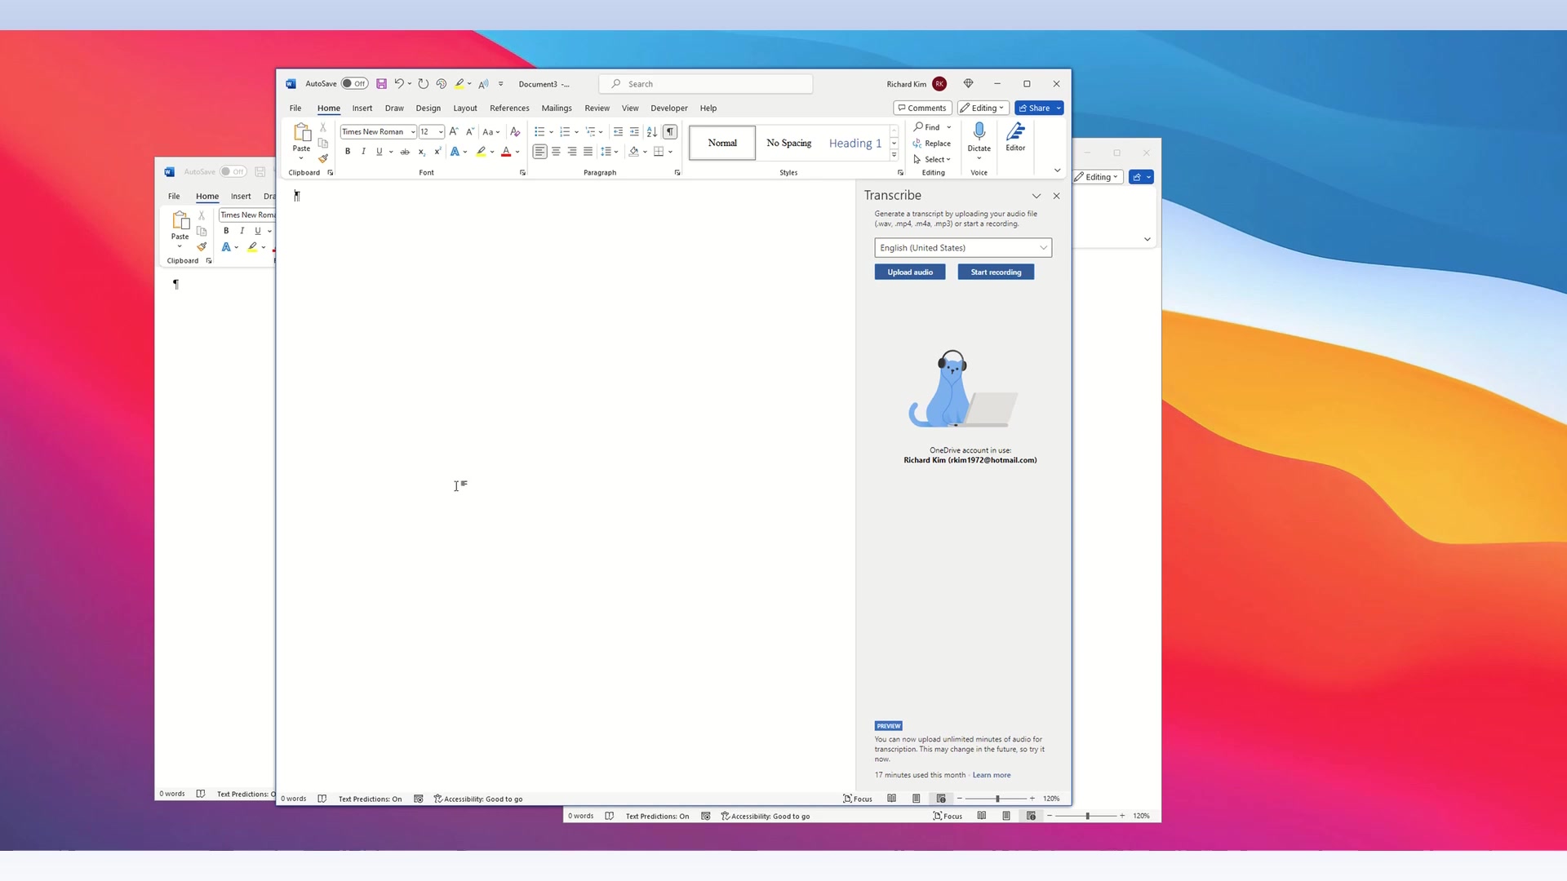Click the Increase Font Size icon
Viewport: 1567px width, 881px height.
[454, 131]
